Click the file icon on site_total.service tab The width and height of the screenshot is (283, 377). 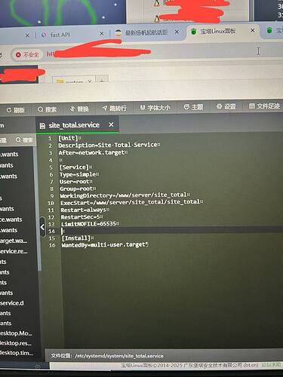[42, 126]
